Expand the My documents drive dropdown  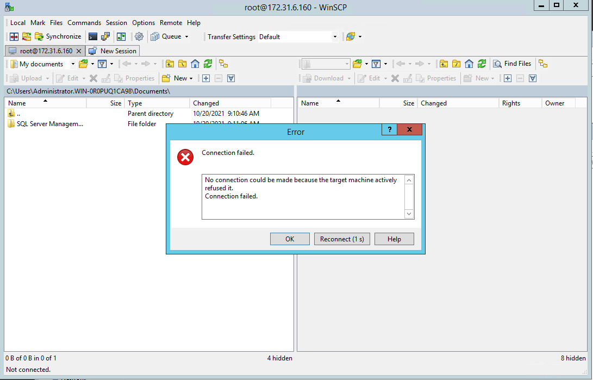point(73,64)
